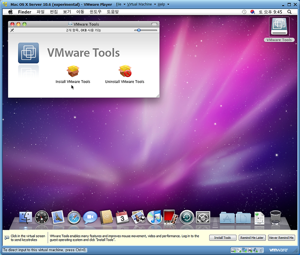300x255 pixels.
Task: Click the hard disk device status icon
Action: 233,250
